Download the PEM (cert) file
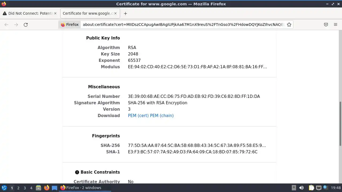The width and height of the screenshot is (342, 192). 138,116
